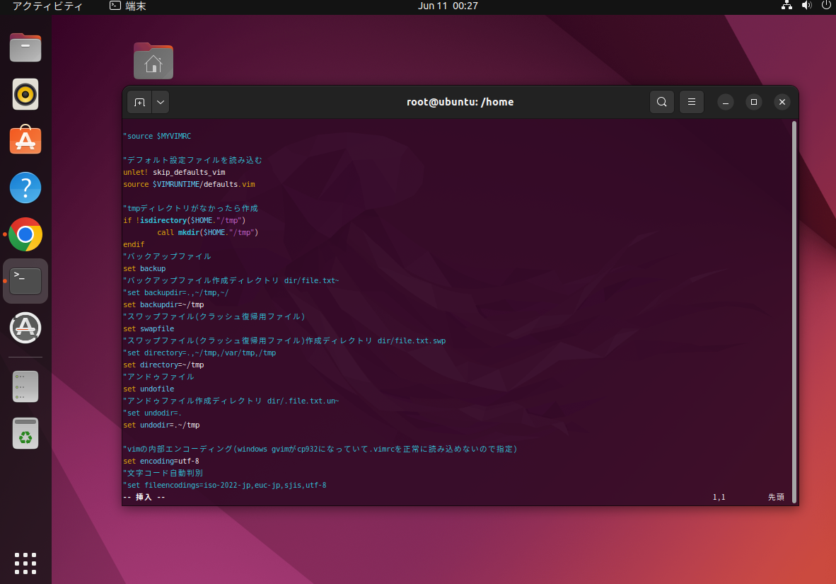The width and height of the screenshot is (836, 584).
Task: Open the terminal hamburger menu
Action: (691, 102)
